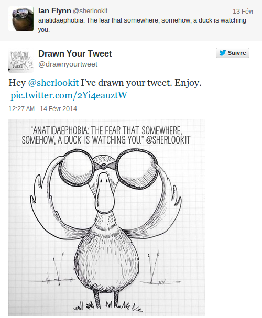Click the Twitter bird icon in Suivre button
Screen dimensions: 262x318
223,53
